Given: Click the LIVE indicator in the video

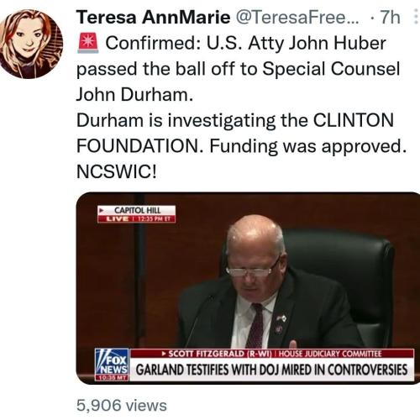Looking at the screenshot, I should click(x=117, y=219).
